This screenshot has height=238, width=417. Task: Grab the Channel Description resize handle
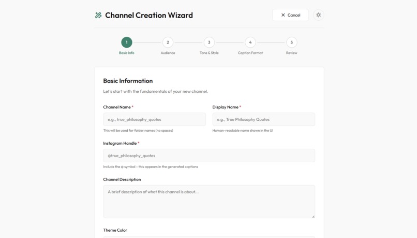click(x=314, y=216)
